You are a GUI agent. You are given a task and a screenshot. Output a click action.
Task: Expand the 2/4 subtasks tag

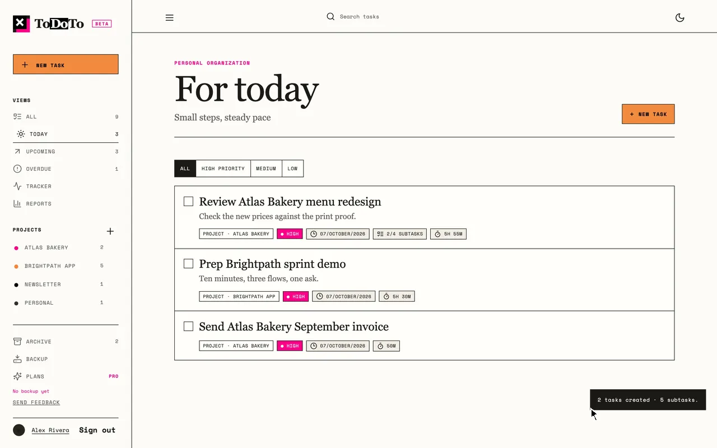click(x=400, y=234)
